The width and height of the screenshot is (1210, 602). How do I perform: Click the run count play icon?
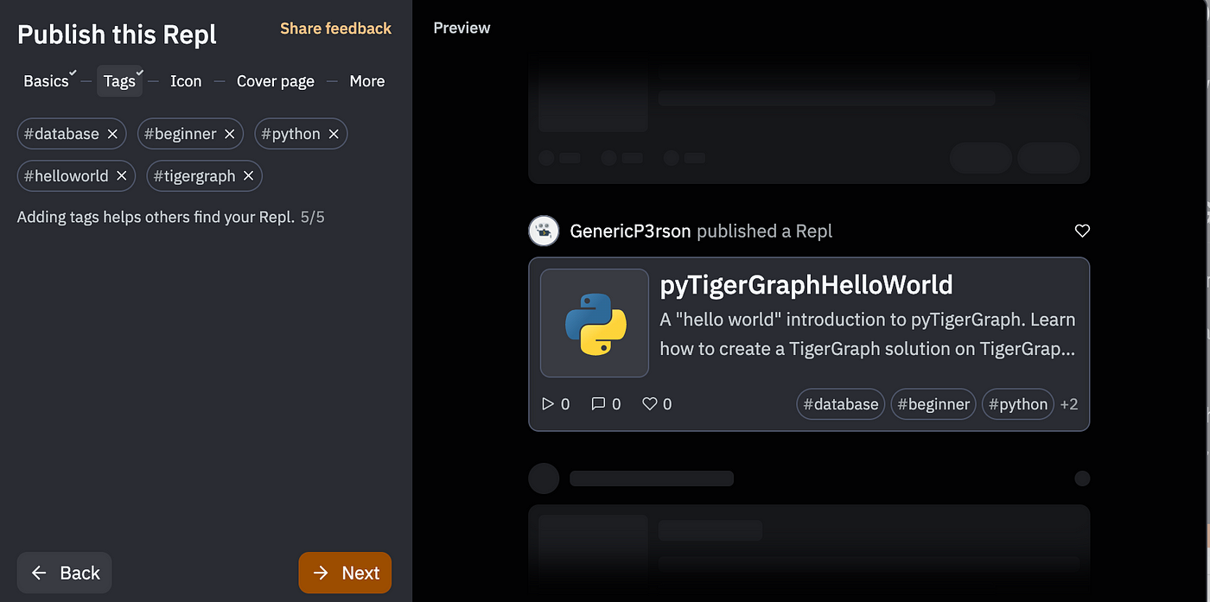547,403
